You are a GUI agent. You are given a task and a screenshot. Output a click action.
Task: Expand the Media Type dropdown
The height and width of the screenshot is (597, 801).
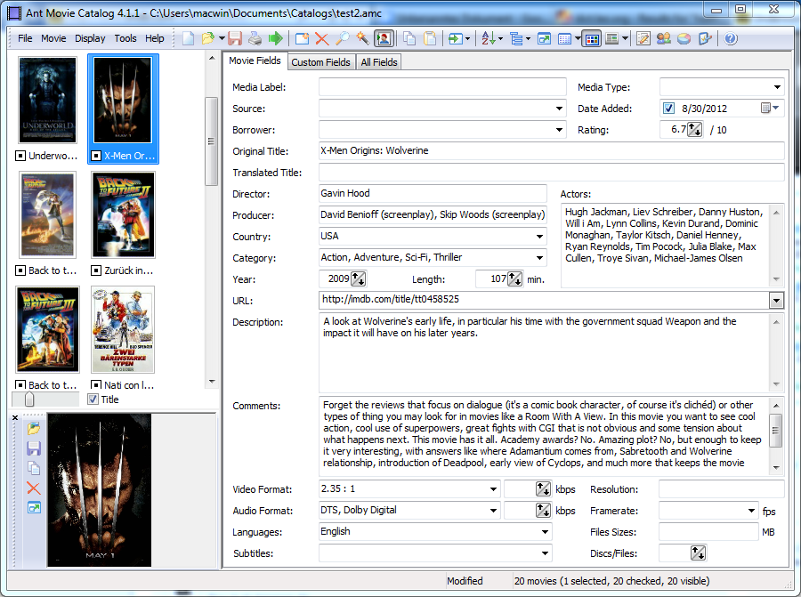[777, 87]
